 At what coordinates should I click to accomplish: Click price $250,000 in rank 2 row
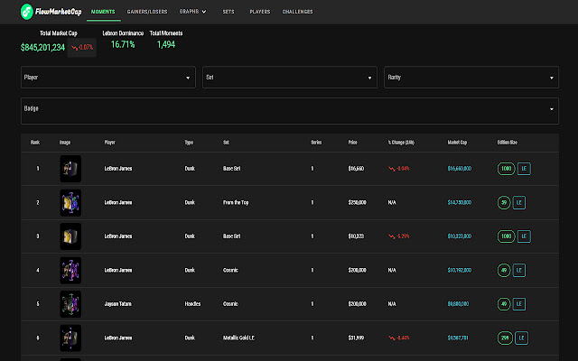pos(358,202)
